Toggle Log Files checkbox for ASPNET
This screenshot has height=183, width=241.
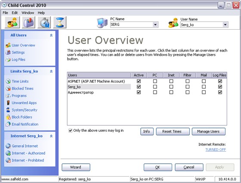[x=220, y=81]
